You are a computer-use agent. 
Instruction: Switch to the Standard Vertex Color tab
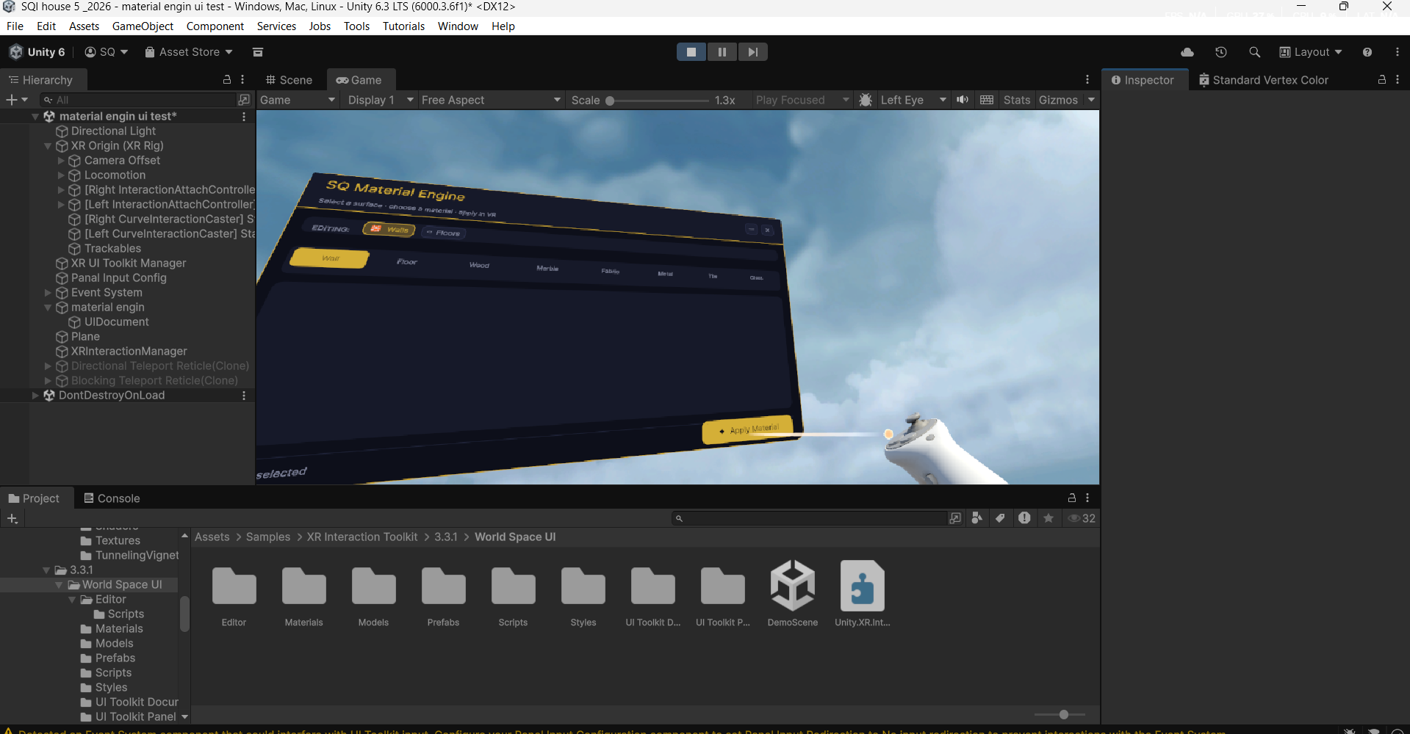1264,80
